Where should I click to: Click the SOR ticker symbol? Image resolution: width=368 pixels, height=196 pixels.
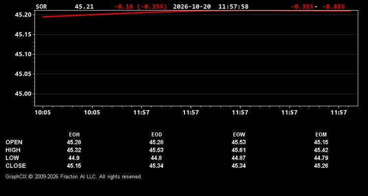click(x=41, y=6)
